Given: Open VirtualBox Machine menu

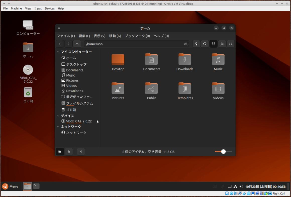Looking at the screenshot, I should click(16, 8).
